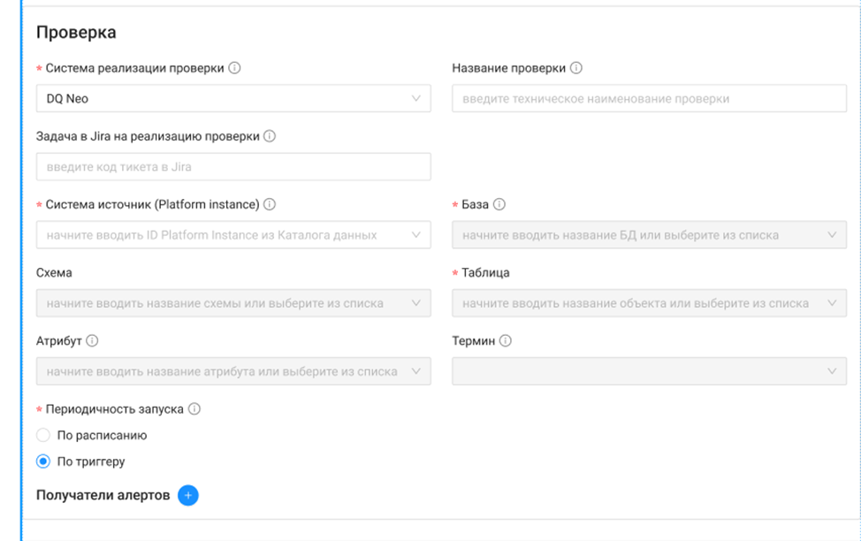The width and height of the screenshot is (861, 541).
Task: Click info icon beside Система источник label
Action: (x=270, y=204)
